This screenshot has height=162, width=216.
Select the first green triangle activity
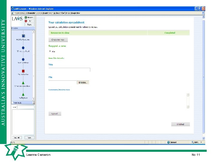pos(23,83)
